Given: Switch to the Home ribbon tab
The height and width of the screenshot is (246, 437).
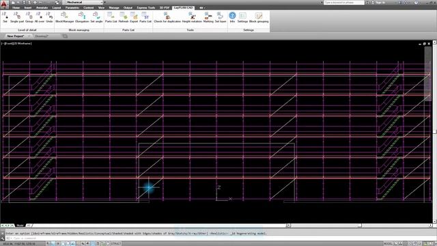Looking at the screenshot, I should pyautogui.click(x=16, y=8).
